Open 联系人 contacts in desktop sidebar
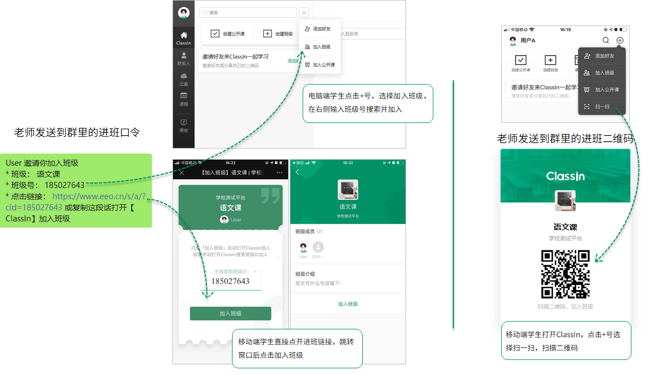 click(184, 59)
